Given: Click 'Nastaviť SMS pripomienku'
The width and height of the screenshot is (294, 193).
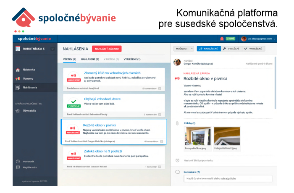Looking at the screenshot, I should click(198, 161).
